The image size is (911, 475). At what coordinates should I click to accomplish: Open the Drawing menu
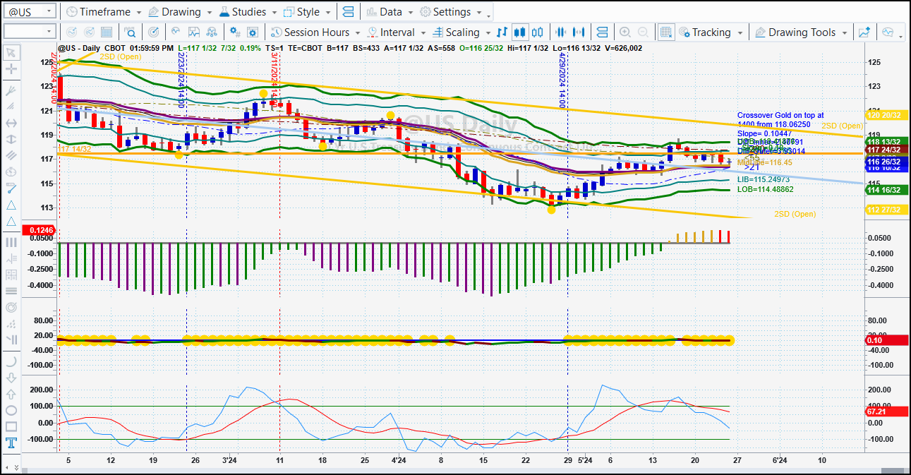pos(180,12)
